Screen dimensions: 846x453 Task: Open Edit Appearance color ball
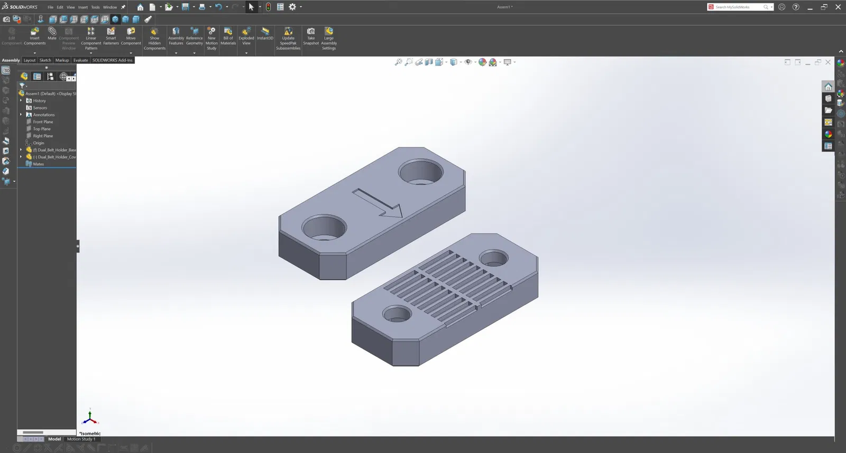point(482,62)
